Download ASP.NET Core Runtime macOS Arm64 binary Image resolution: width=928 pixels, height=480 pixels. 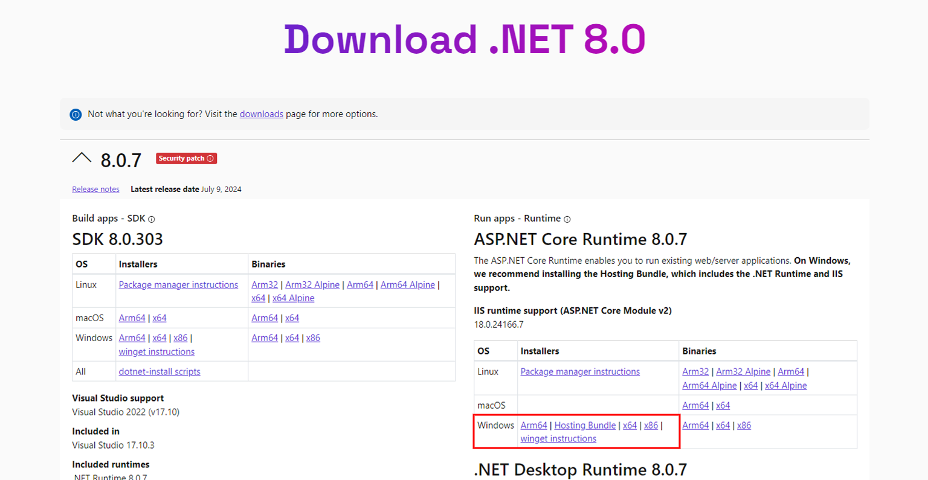click(695, 406)
